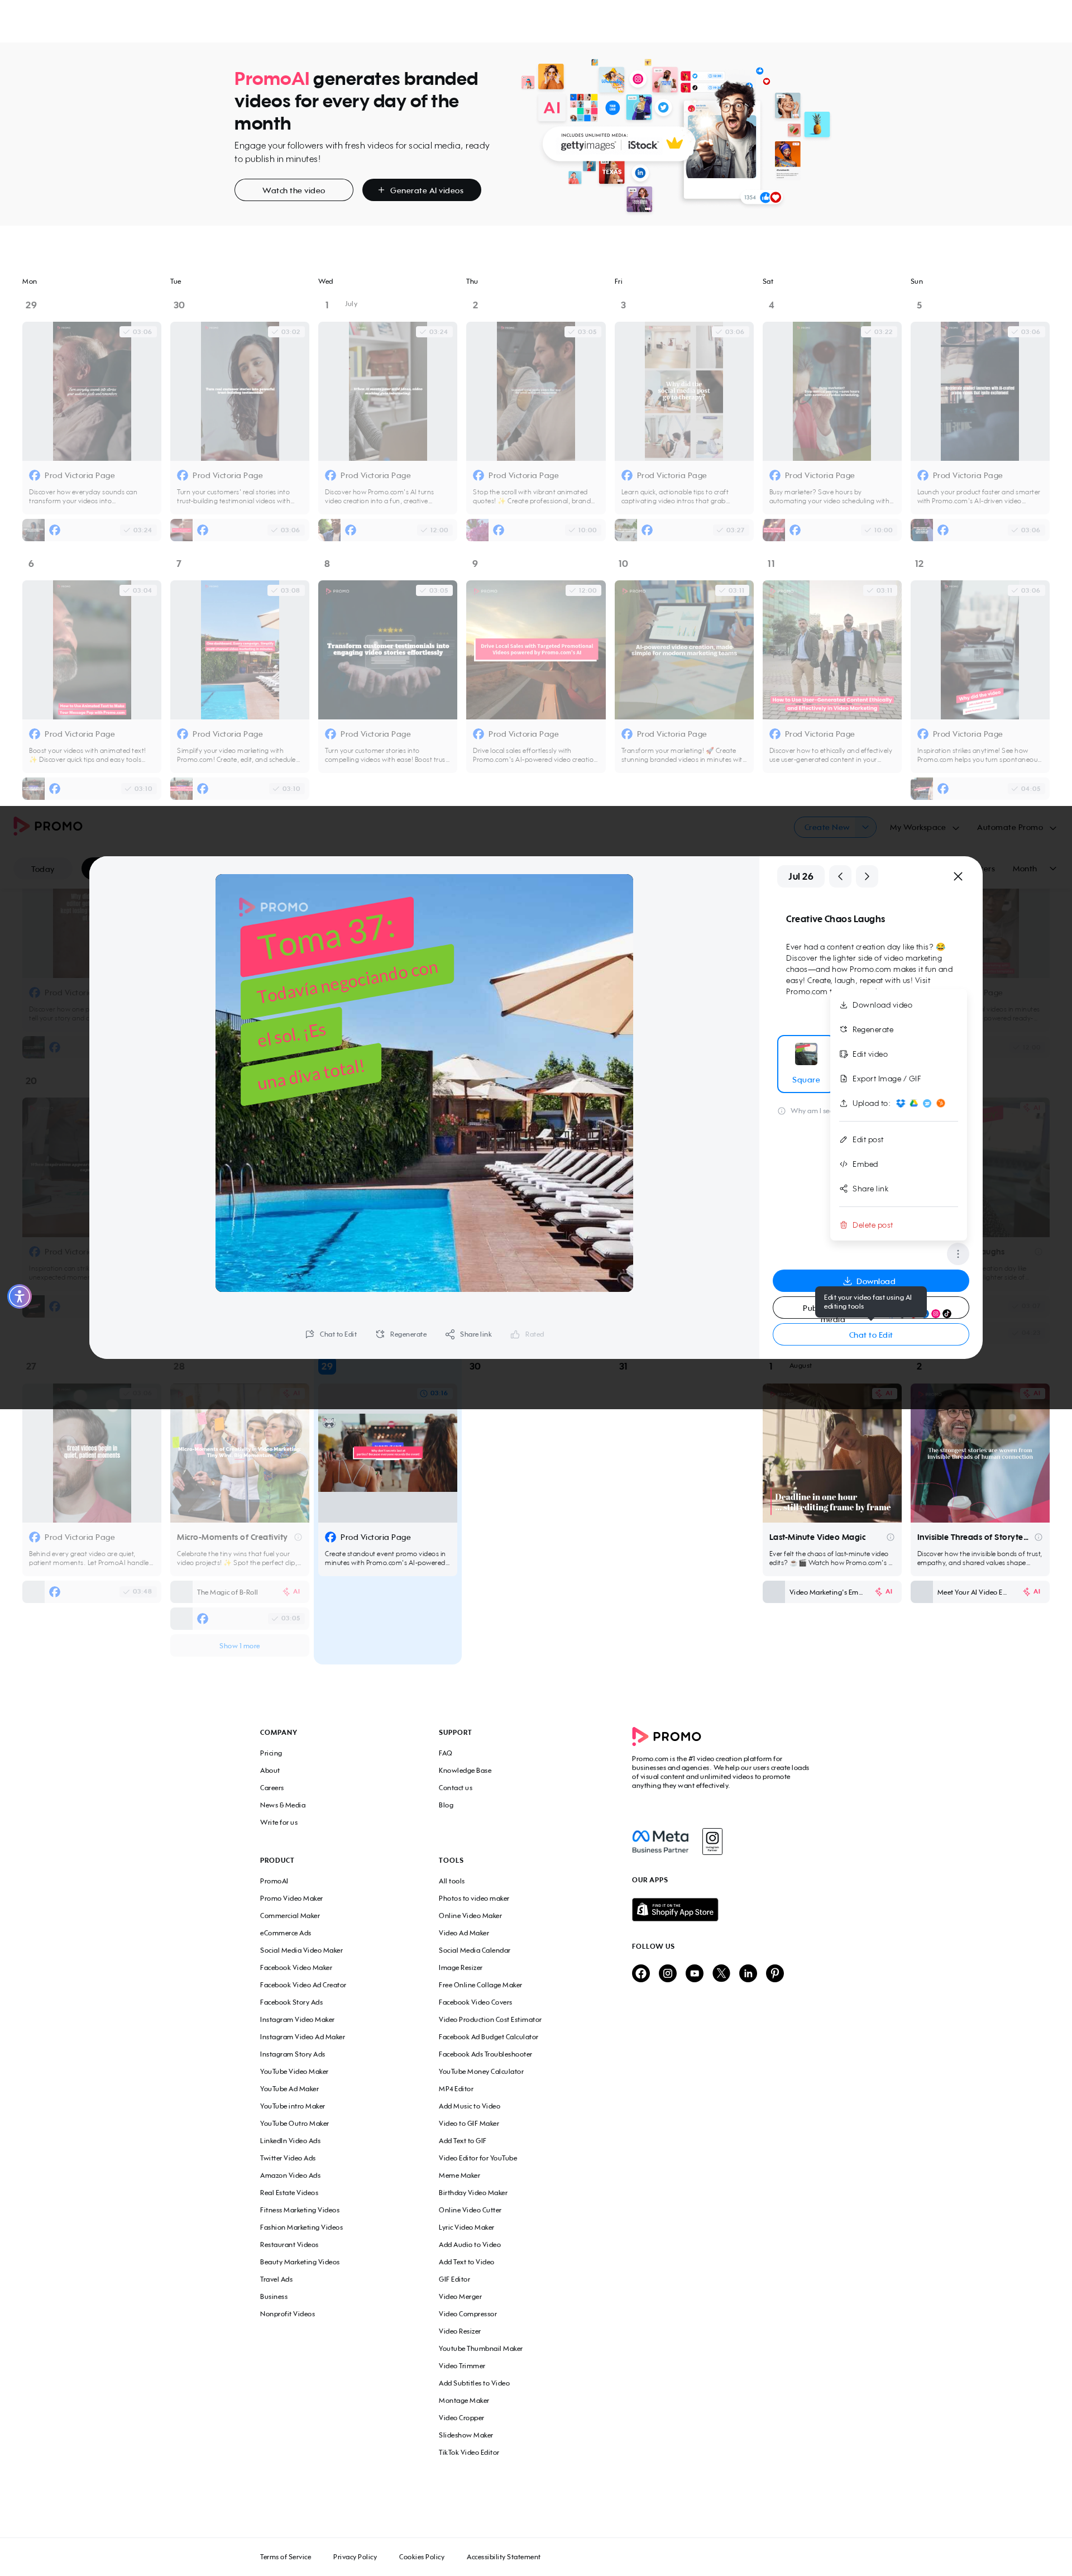Click the Promo logo in the header

click(48, 826)
